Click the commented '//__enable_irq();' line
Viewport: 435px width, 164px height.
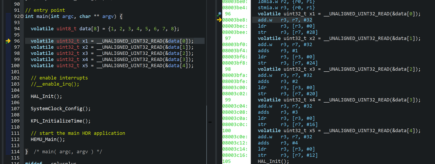(55, 84)
